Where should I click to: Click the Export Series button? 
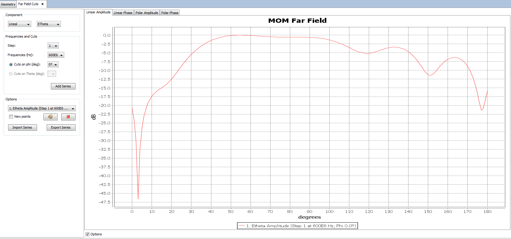pyautogui.click(x=61, y=127)
